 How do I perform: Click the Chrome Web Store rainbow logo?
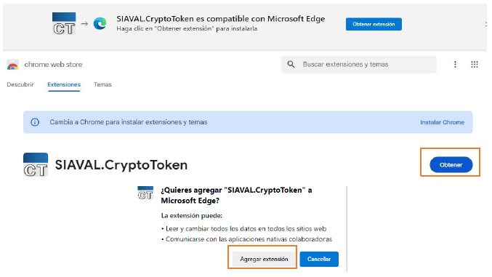click(x=13, y=65)
